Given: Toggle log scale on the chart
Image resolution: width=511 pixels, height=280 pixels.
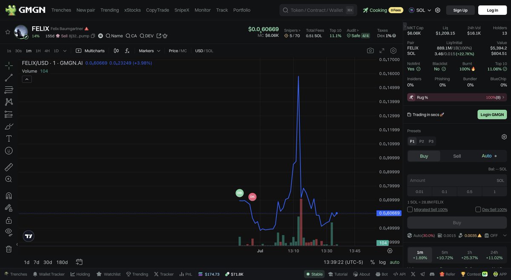Looking at the screenshot, I should (382, 262).
